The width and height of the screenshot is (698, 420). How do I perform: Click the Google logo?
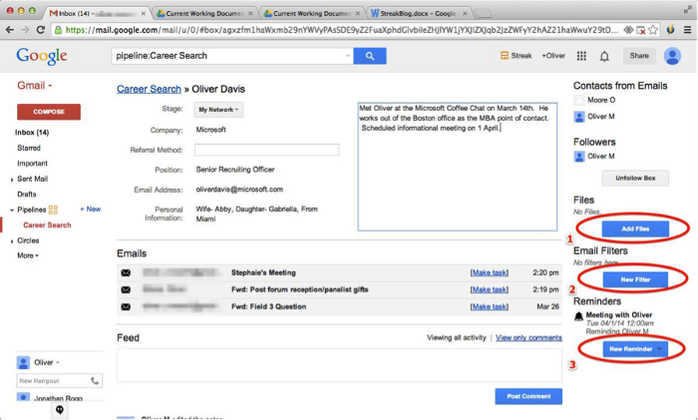point(42,56)
